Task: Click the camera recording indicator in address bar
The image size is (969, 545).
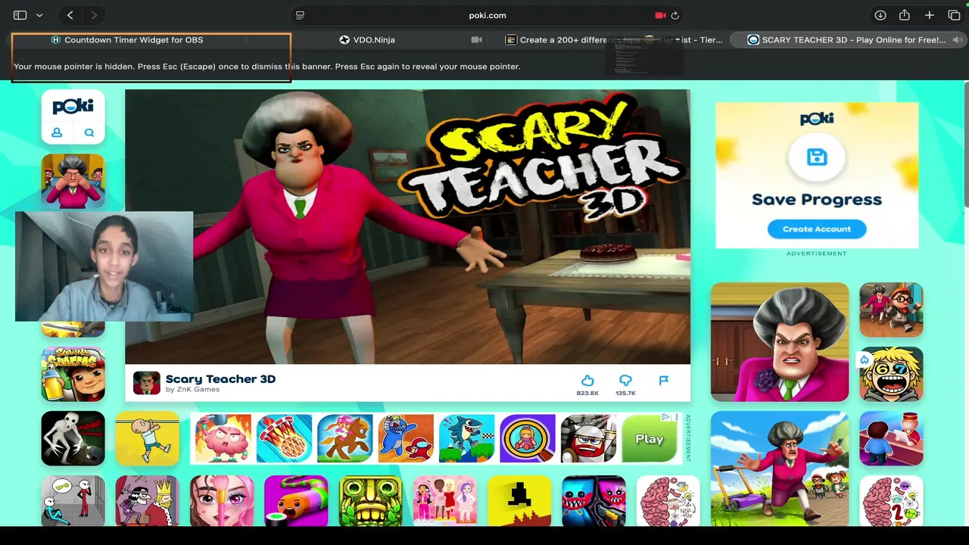Action: click(660, 15)
